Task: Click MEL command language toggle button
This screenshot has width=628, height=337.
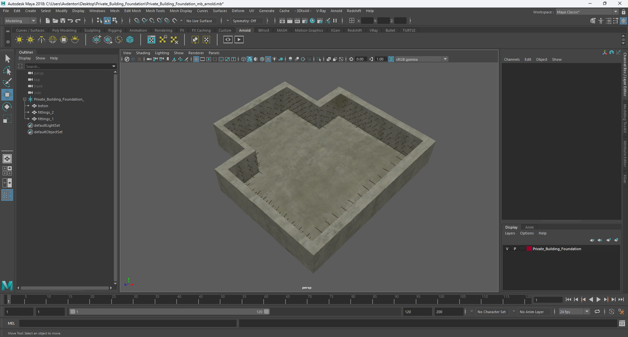Action: 11,323
